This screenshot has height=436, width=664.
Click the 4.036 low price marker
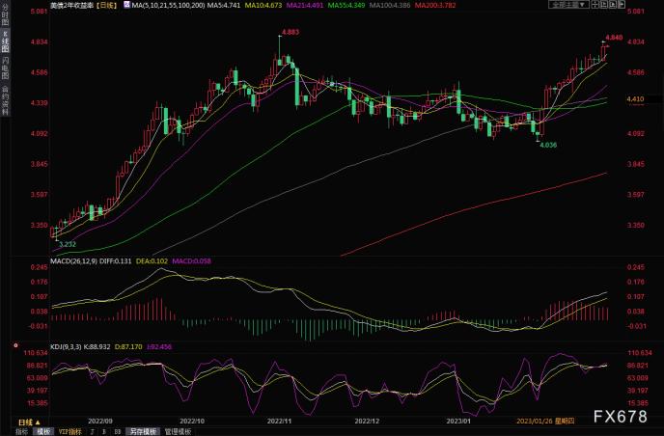(x=548, y=145)
